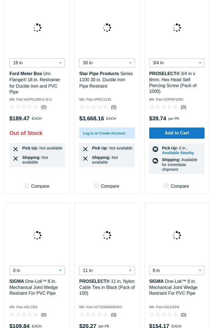Screen dimensions: 214x328
Task: Click pick up unavailable X icon for Ford Meter Box
Action: [16, 149]
